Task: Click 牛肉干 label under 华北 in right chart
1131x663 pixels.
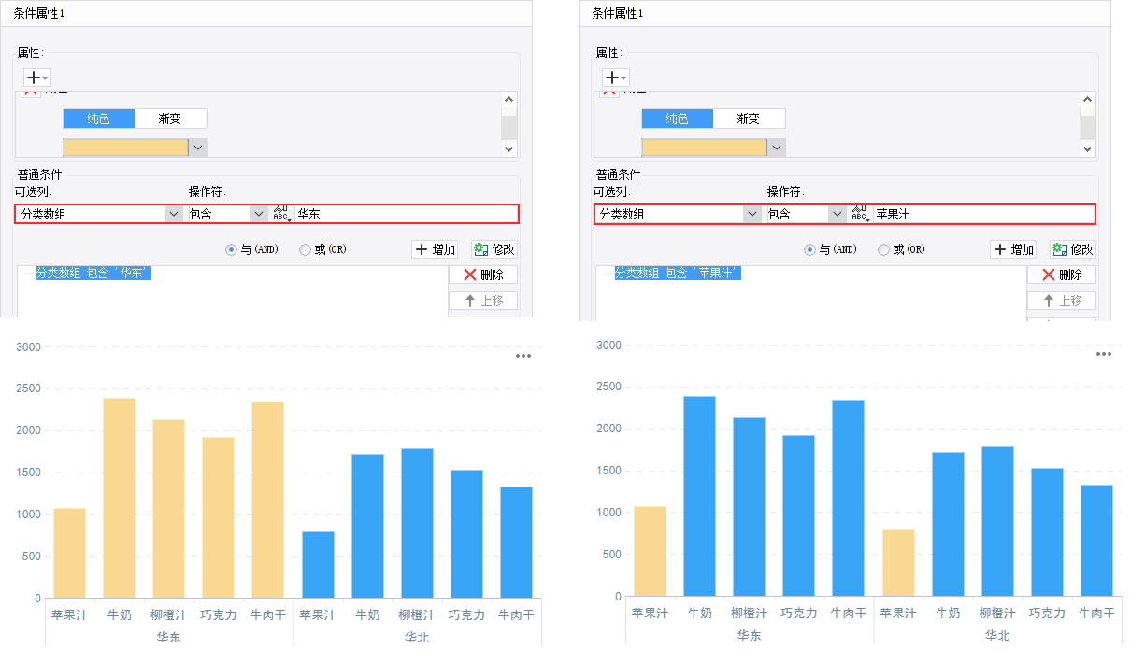Action: [1096, 613]
